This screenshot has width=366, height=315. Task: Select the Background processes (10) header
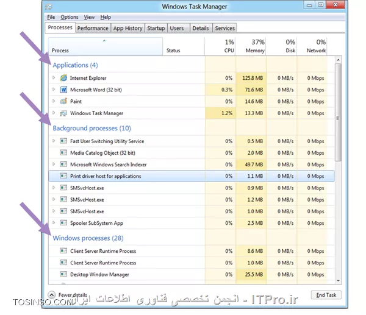[91, 128]
